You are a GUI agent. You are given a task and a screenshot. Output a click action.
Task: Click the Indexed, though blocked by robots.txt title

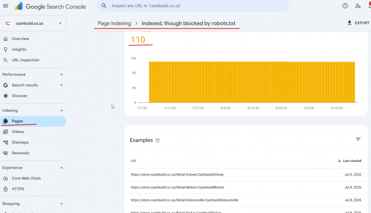(188, 24)
